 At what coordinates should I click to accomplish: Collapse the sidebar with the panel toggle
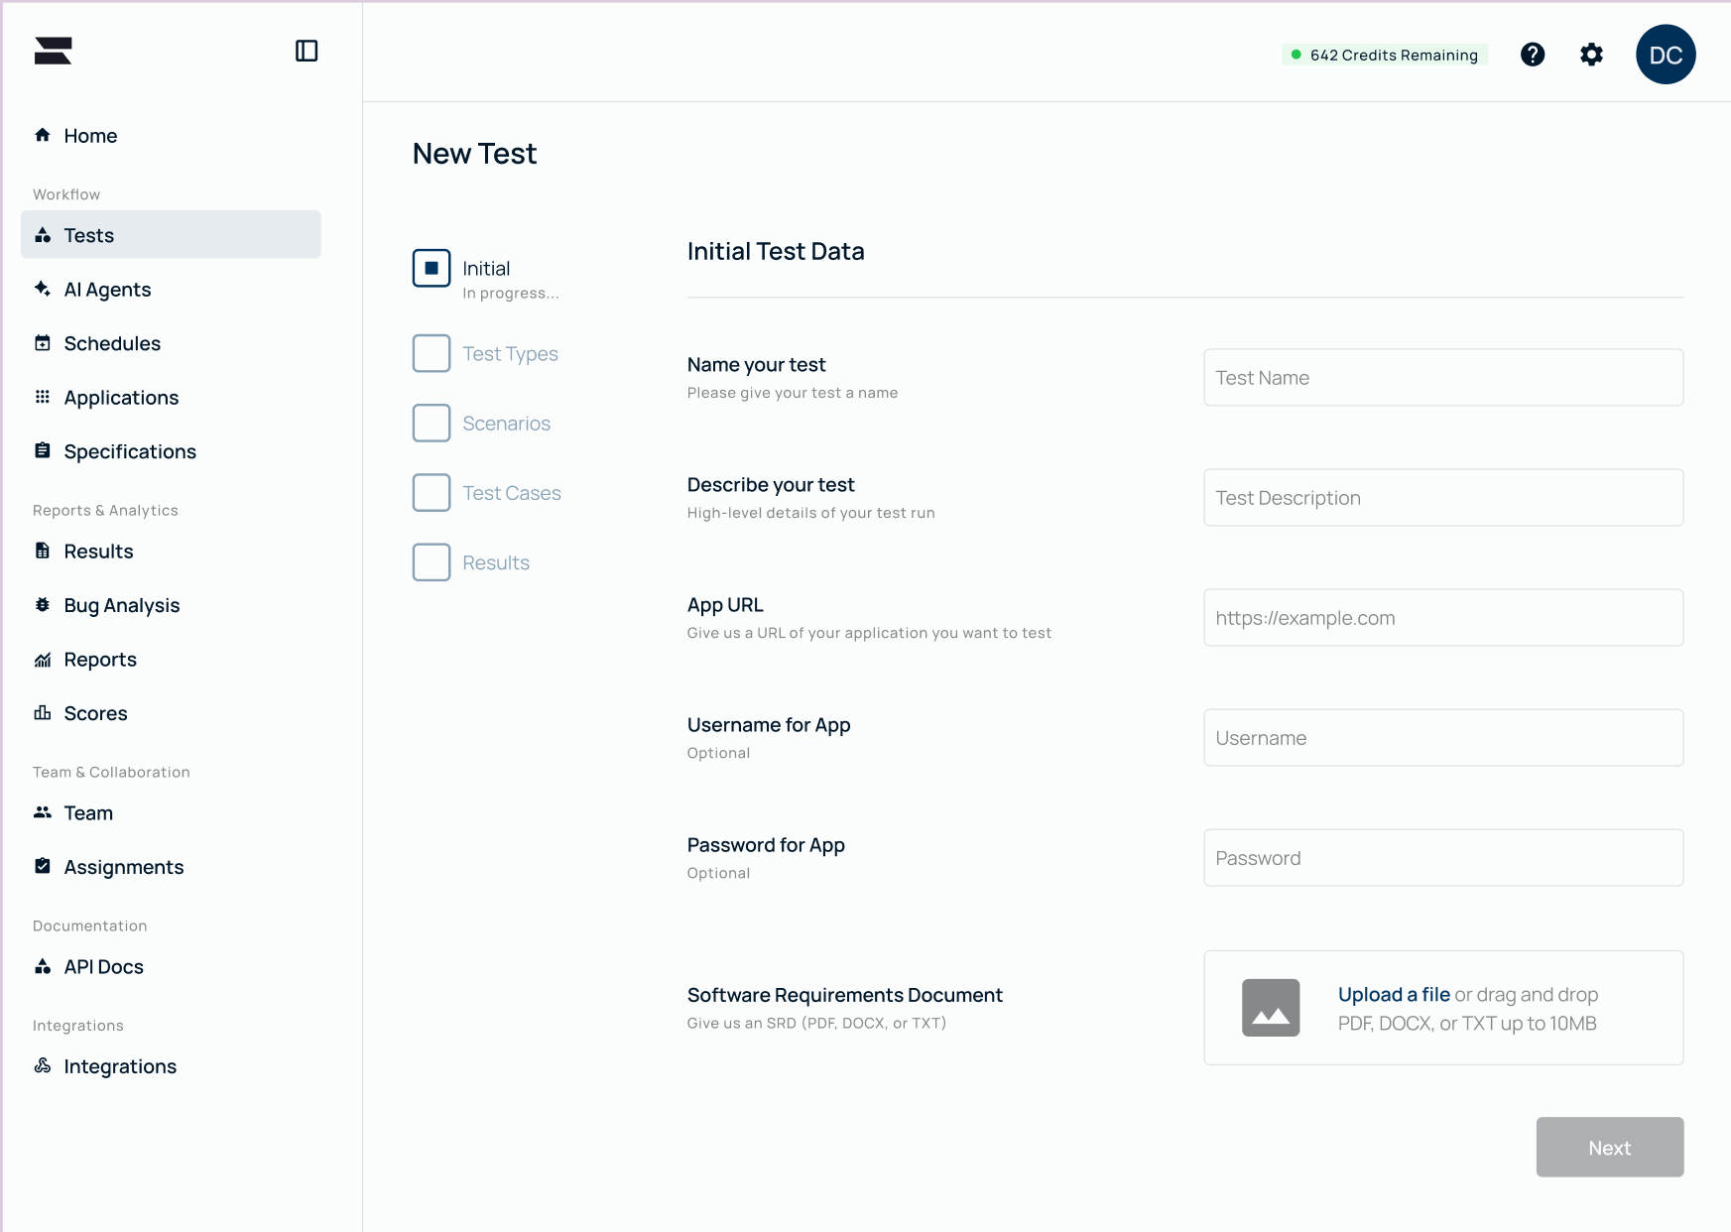point(308,51)
